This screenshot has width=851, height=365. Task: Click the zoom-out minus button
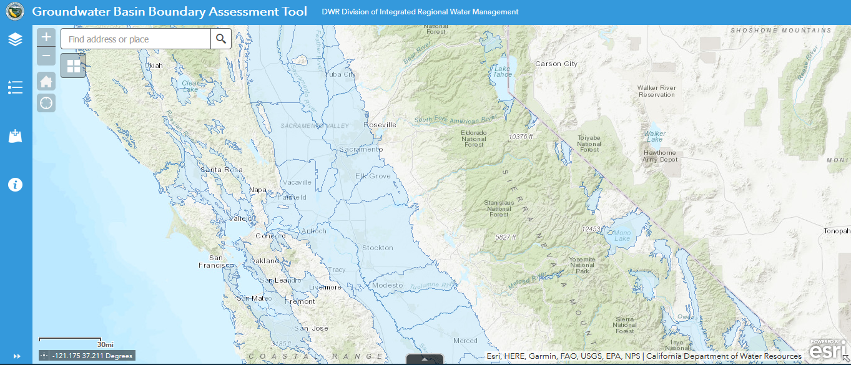pyautogui.click(x=46, y=56)
